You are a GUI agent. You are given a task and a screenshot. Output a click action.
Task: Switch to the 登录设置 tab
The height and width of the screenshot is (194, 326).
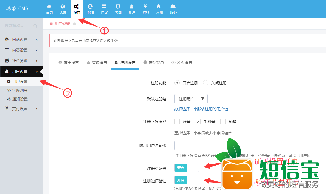coord(97,62)
